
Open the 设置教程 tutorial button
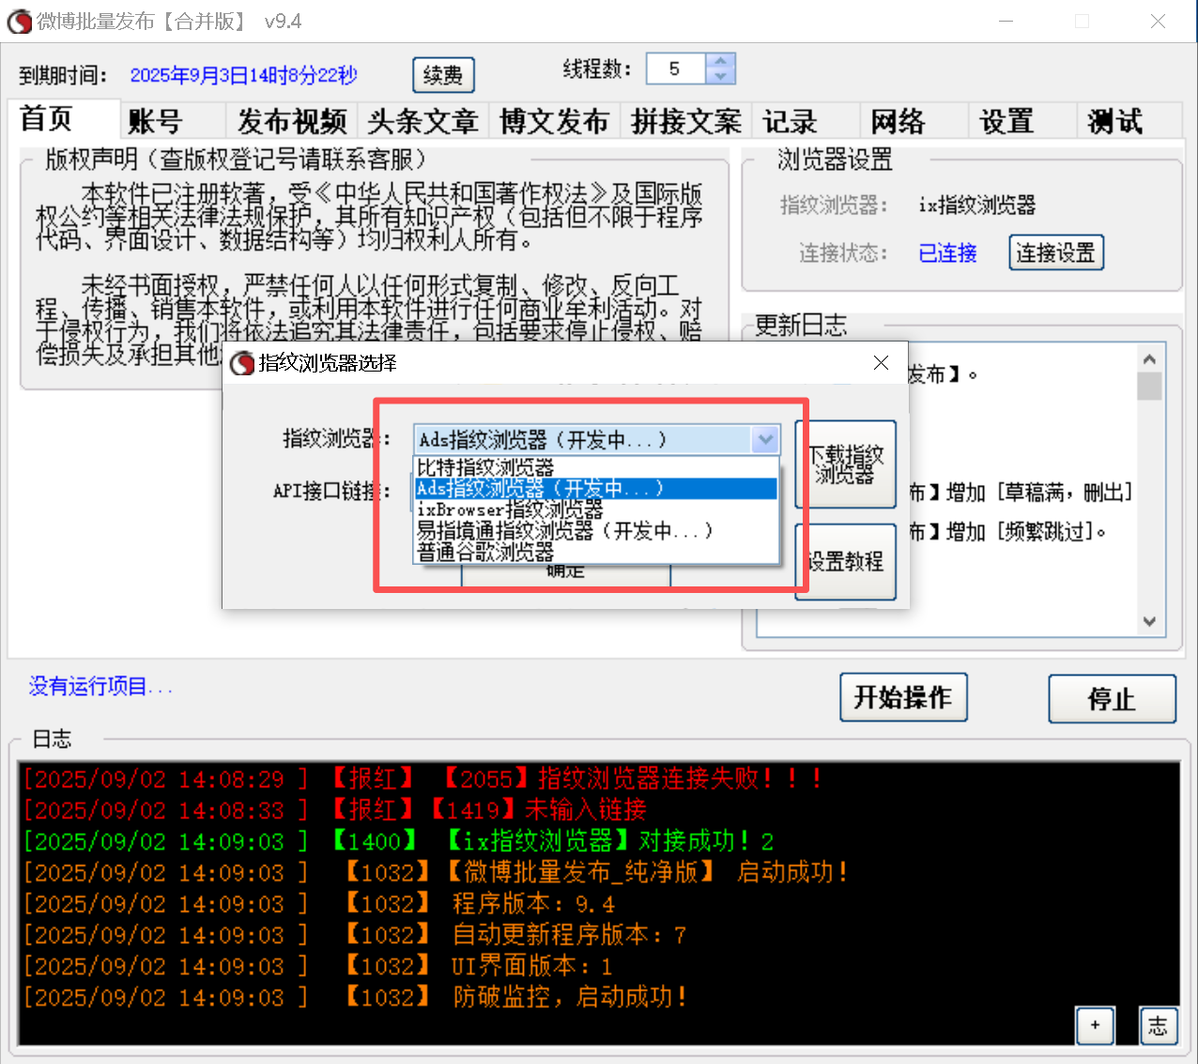[x=845, y=561]
